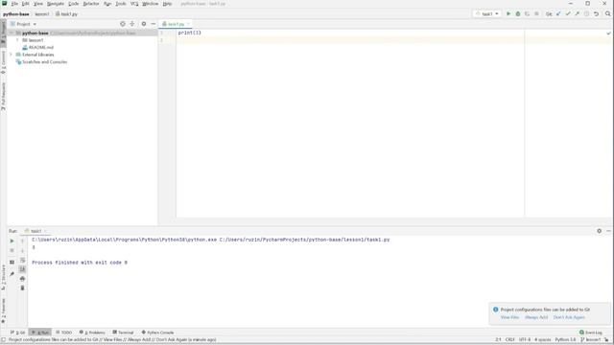Hide the Project tool window
The width and height of the screenshot is (614, 345).
[153, 24]
